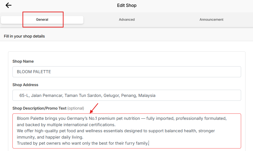253x151 pixels.
Task: Click the 'Shop Description/Promo Text' label
Action: [x=39, y=108]
